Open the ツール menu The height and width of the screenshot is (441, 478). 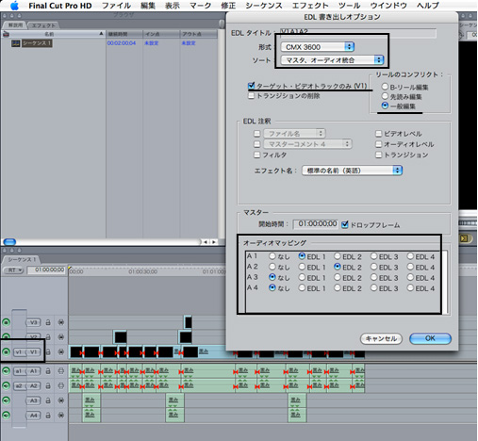pos(349,6)
